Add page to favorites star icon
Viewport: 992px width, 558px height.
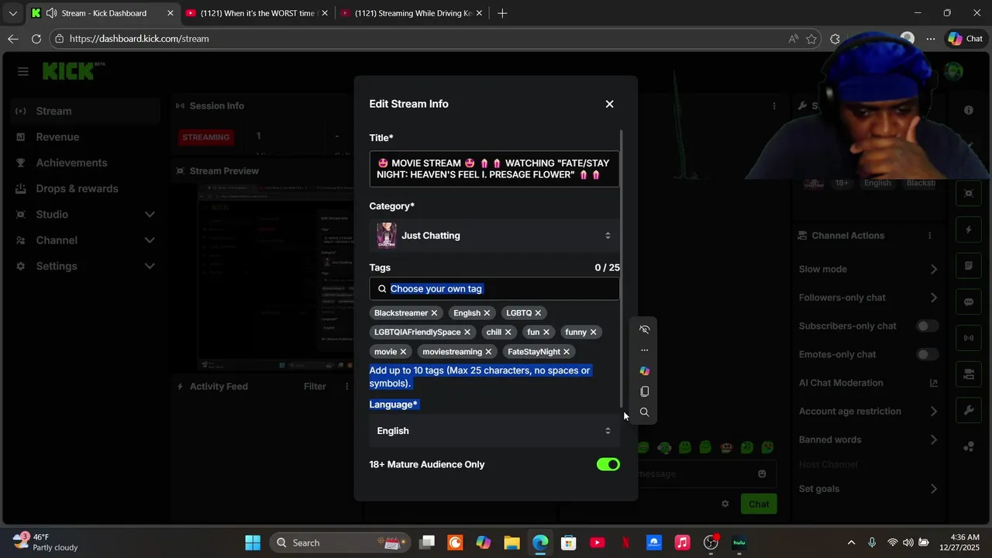click(x=811, y=39)
